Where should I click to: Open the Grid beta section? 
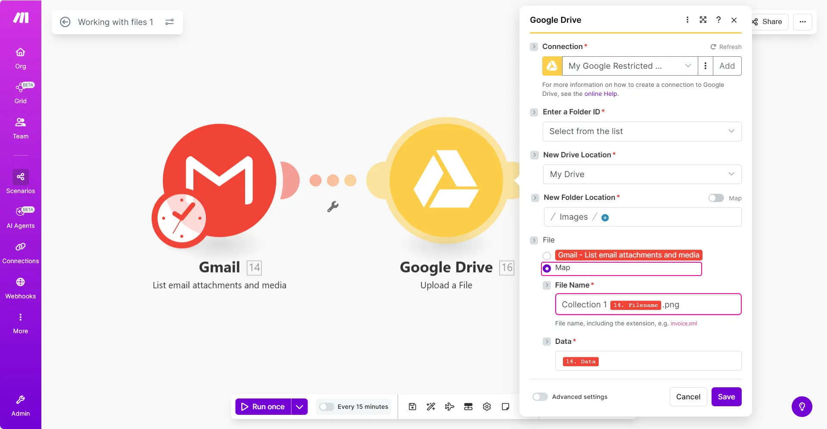[20, 93]
